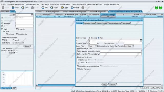Close the Additional Settings dialog
Image resolution: width=164 pixels, height=92 pixels.
click(141, 20)
